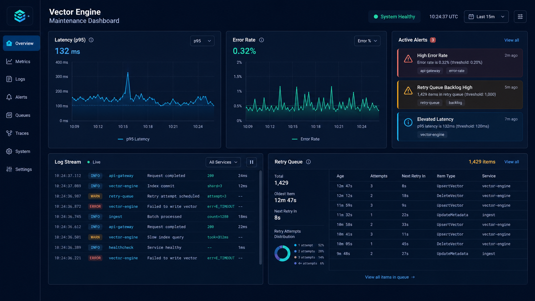
Task: Toggle the 4+ attempts legend entry
Action: 309,264
